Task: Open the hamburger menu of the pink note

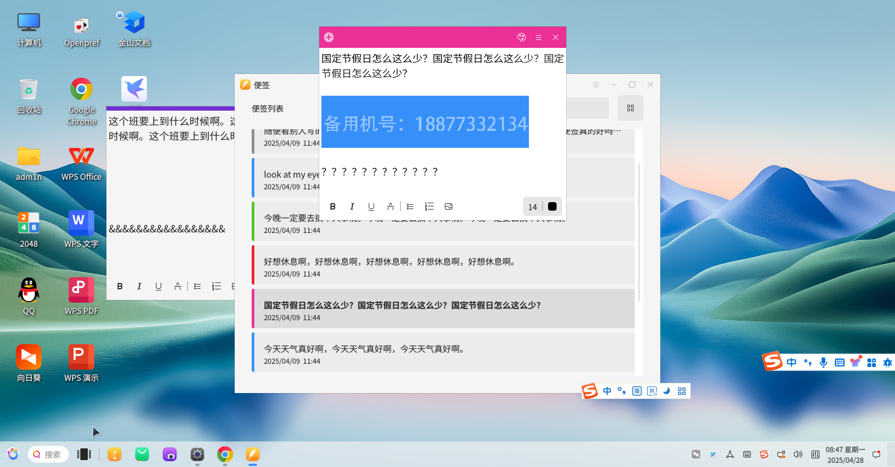Action: click(538, 37)
